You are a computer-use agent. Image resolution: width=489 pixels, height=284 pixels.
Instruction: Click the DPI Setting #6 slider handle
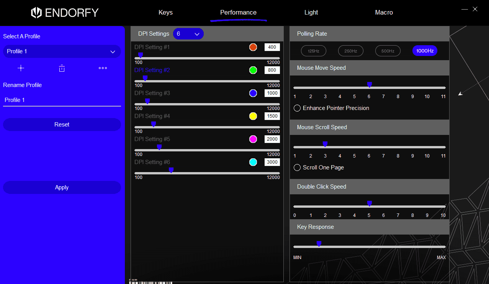(x=171, y=171)
